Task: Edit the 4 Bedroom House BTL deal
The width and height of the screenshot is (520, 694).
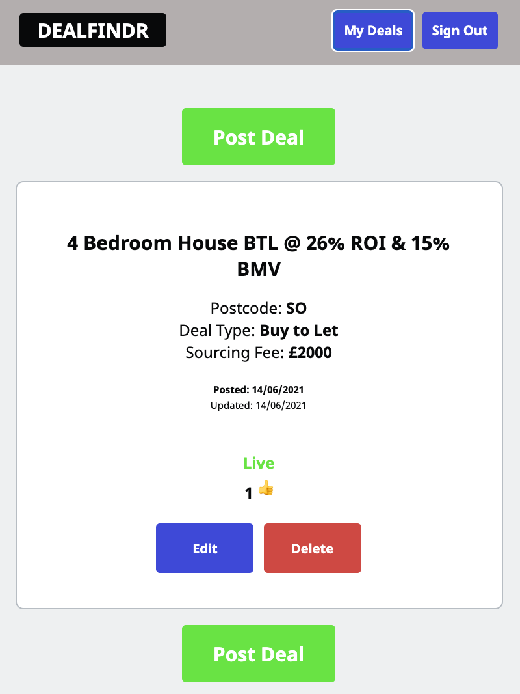Action: [x=204, y=548]
